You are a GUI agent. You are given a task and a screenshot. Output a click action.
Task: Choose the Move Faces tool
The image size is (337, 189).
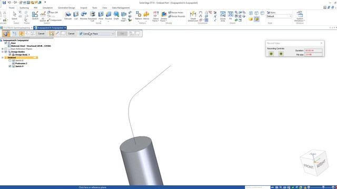(155, 16)
